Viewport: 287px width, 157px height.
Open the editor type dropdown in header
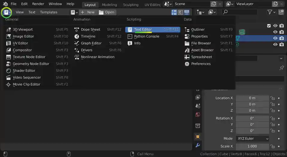7,12
